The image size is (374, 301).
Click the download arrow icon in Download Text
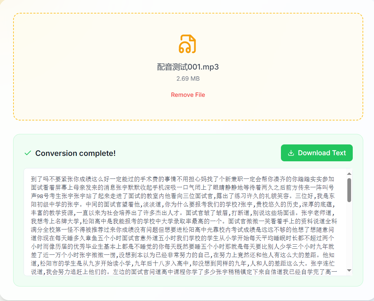(x=291, y=153)
